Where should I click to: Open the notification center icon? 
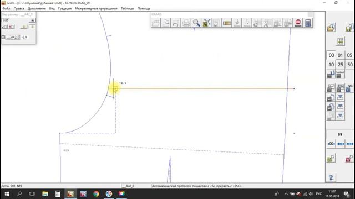(x=346, y=194)
